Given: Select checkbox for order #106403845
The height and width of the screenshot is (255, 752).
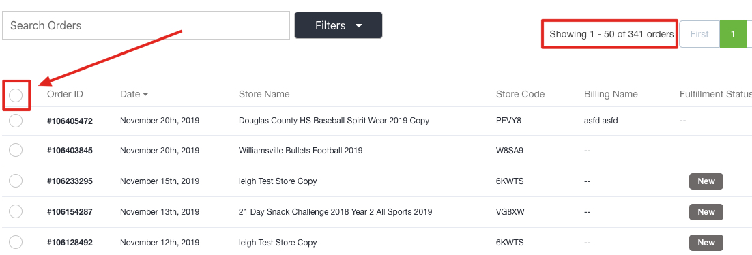Looking at the screenshot, I should [16, 150].
